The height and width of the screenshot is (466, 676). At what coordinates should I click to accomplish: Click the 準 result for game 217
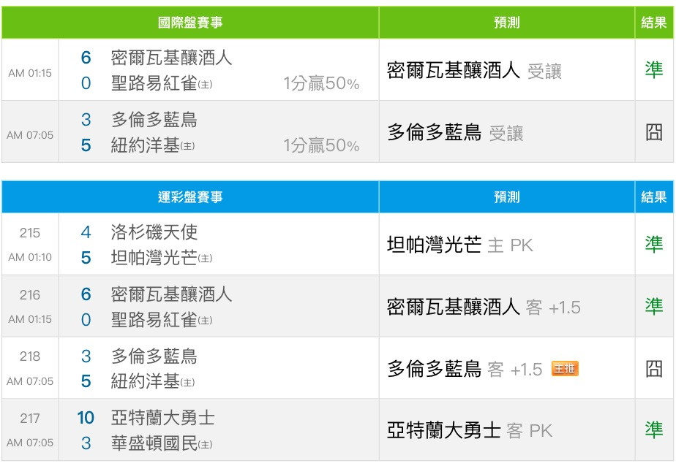[x=654, y=430]
